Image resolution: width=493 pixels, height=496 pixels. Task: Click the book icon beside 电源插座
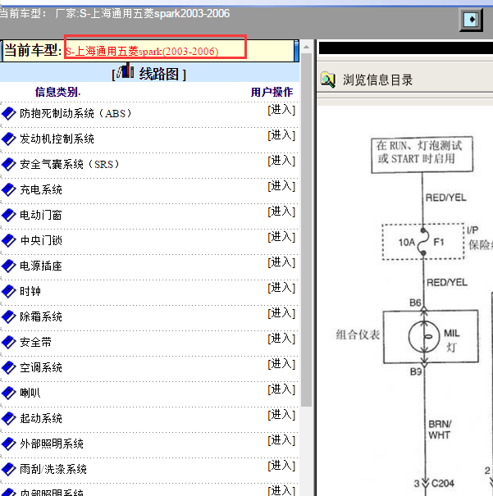point(8,266)
